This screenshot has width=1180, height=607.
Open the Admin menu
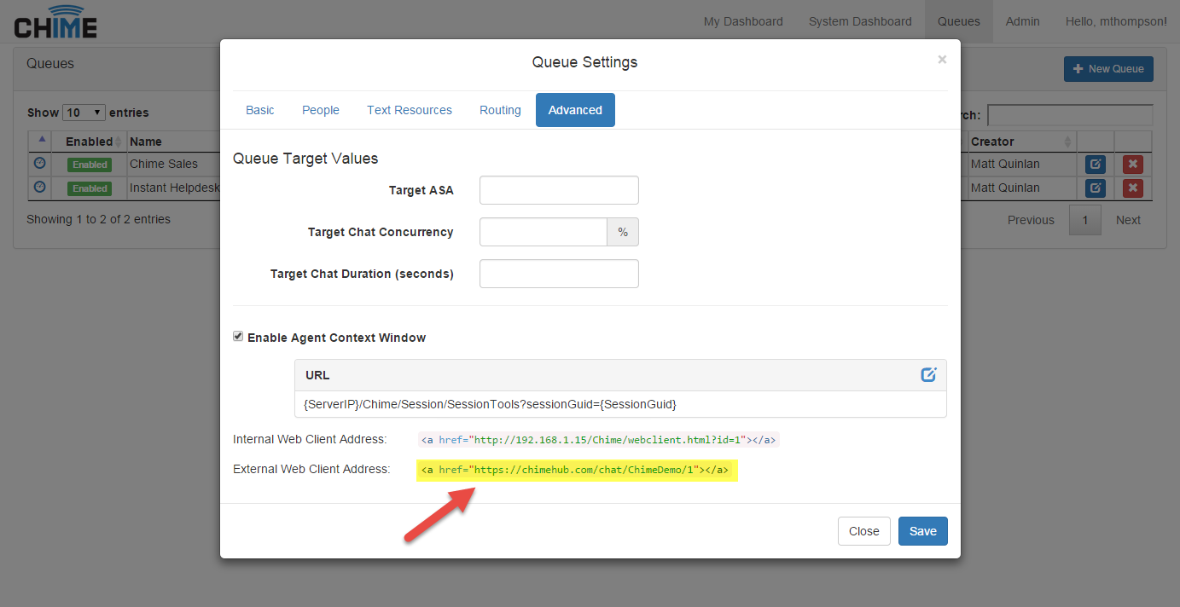(x=1023, y=21)
